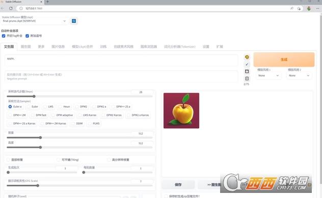The width and height of the screenshot is (322, 198).
Task: Select the DPM++ 2M Karras sampler
Action: pos(42,123)
